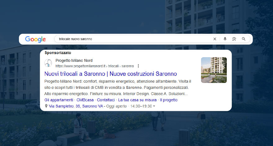Open search by image (camera lens icon)
Viewport: 273px width, 146px height.
click(234, 39)
